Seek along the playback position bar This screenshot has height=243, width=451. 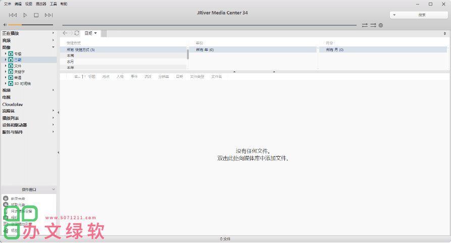coord(210,25)
